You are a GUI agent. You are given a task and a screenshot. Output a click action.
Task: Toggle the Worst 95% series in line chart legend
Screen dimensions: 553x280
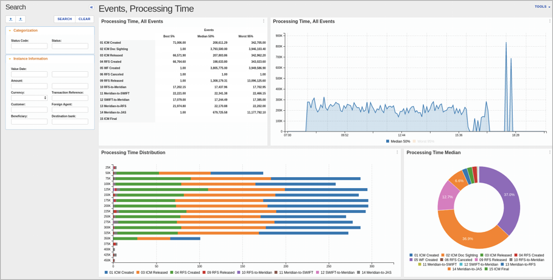pos(423,141)
